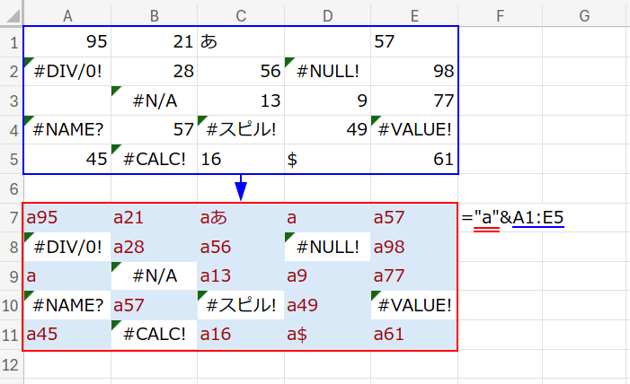This screenshot has width=630, height=384.
Task: Select row 12 header
Action: 11,364
